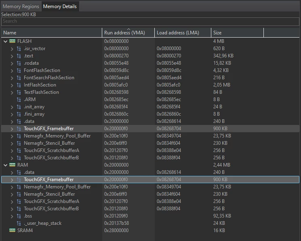The width and height of the screenshot is (301, 241).
Task: Select the Memory Details tab
Action: (x=60, y=6)
